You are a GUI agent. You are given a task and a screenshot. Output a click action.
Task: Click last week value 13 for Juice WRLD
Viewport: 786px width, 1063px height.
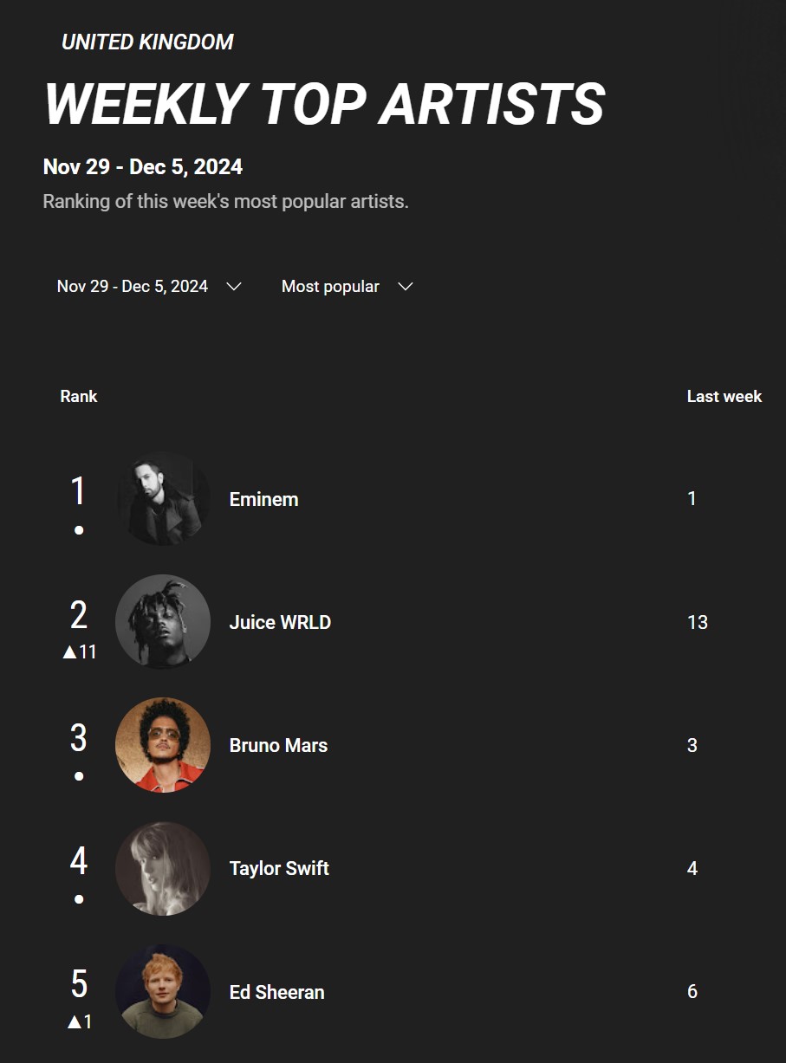(x=697, y=622)
